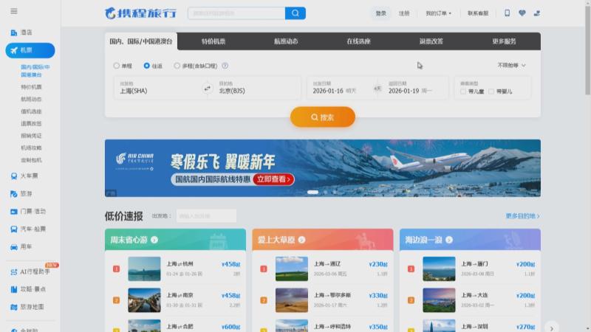The height and width of the screenshot is (332, 591).
Task: Click the 更多目的地 link
Action: pyautogui.click(x=522, y=216)
